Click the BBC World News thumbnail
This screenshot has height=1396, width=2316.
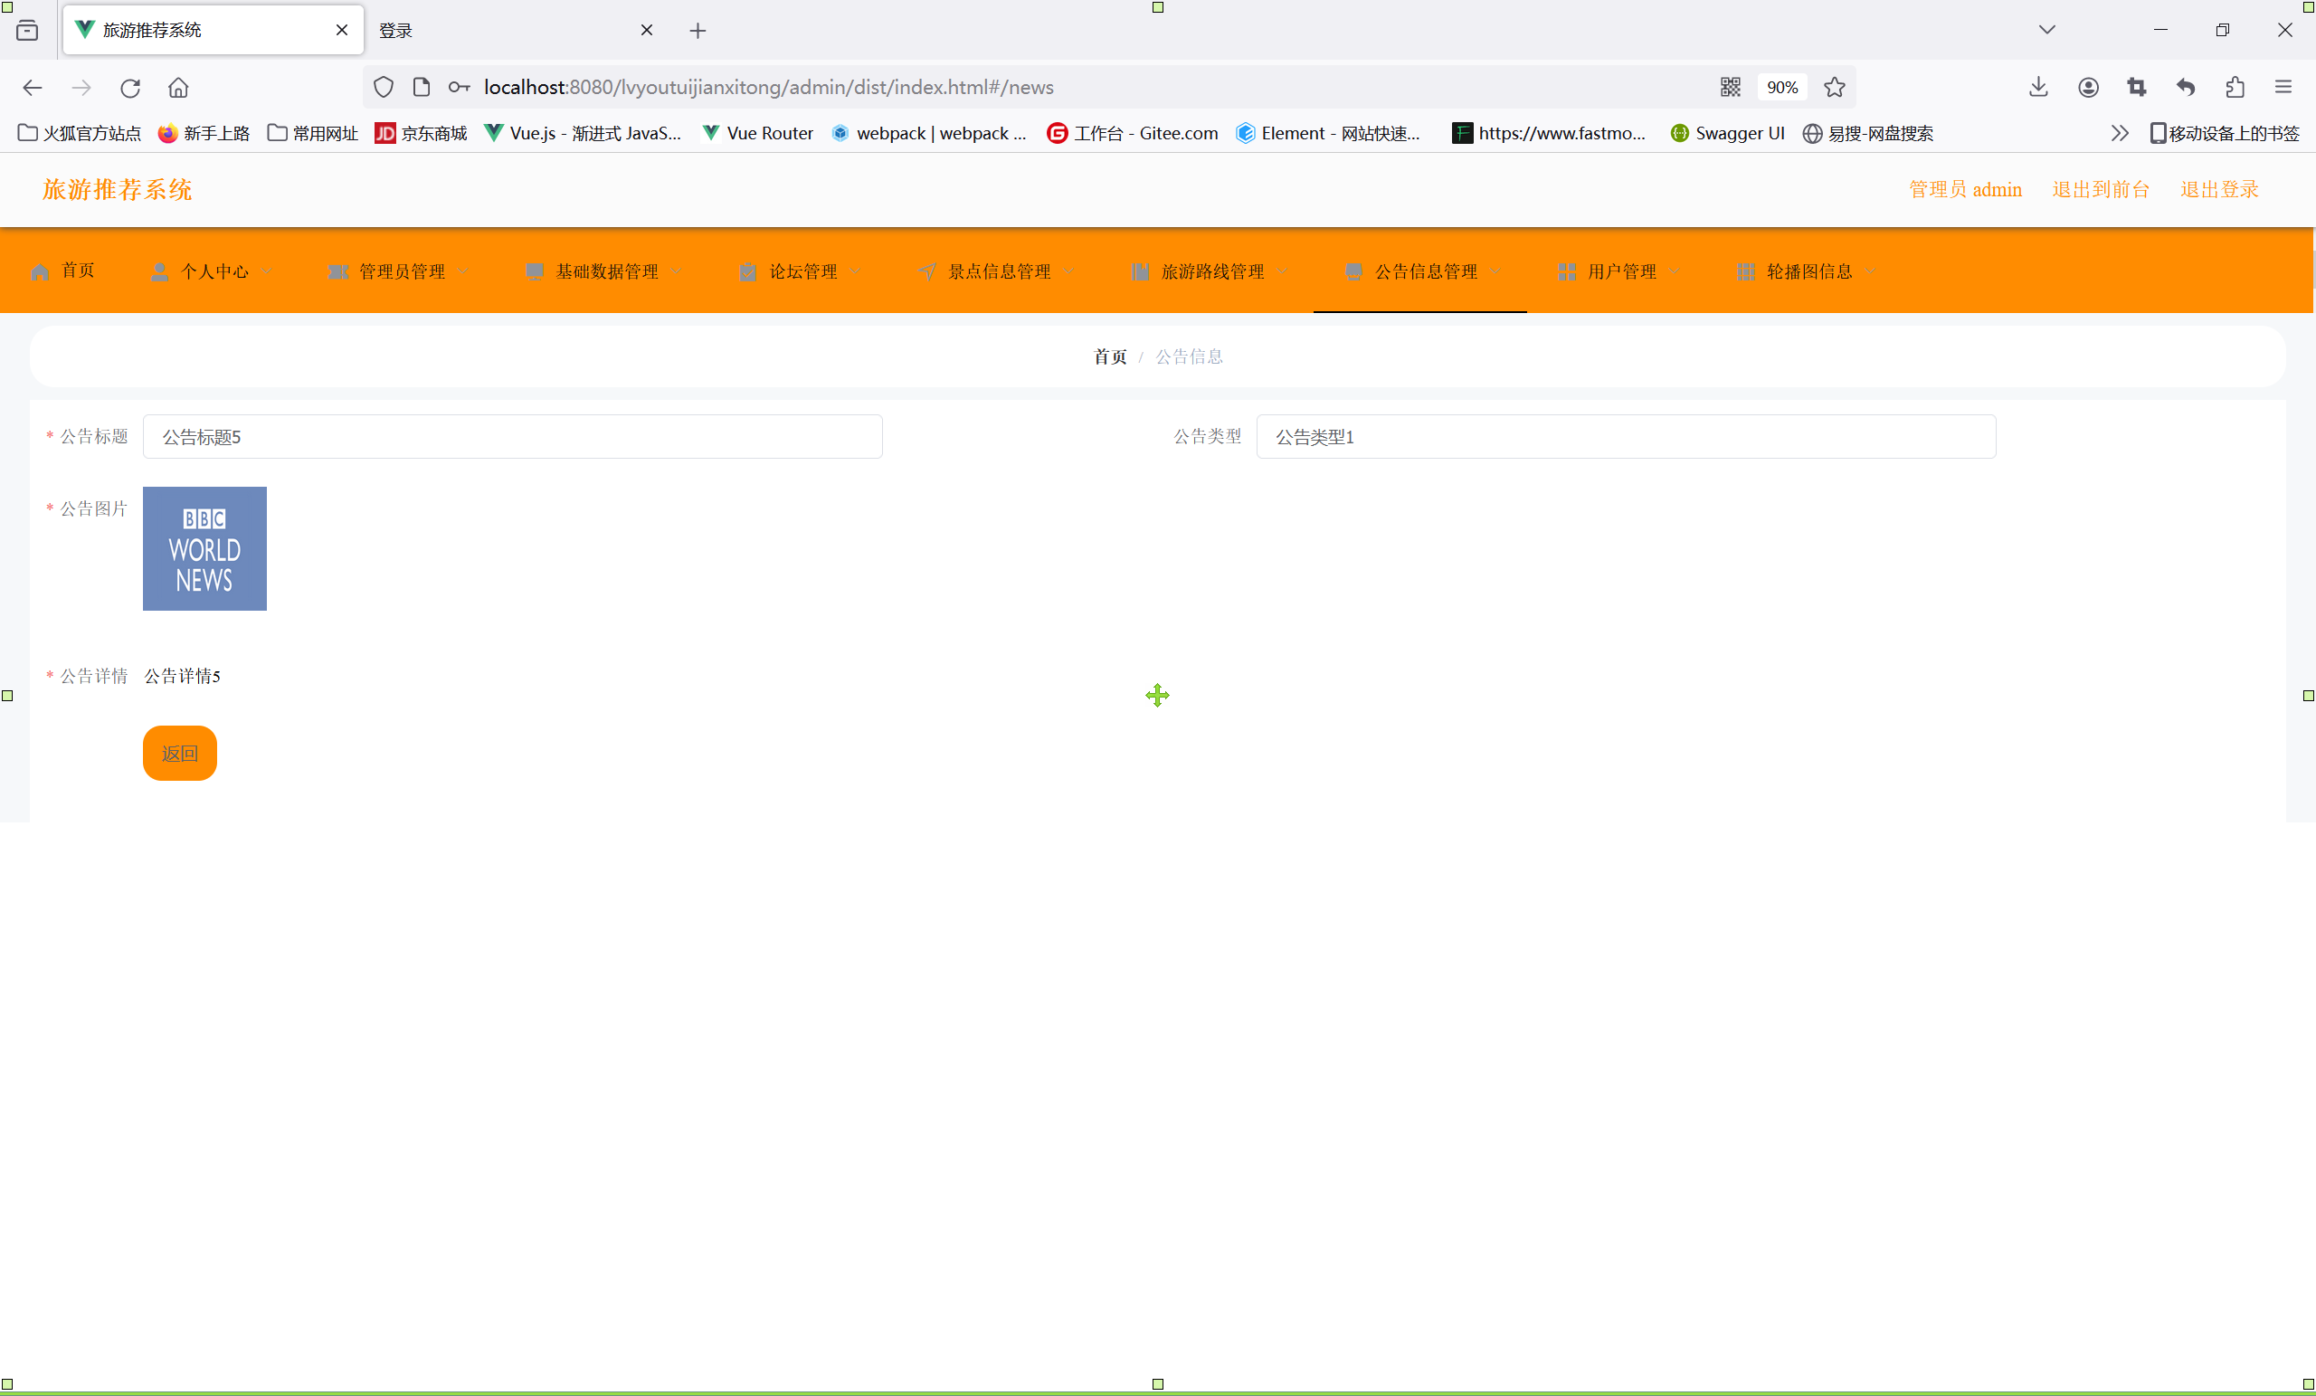(x=204, y=549)
